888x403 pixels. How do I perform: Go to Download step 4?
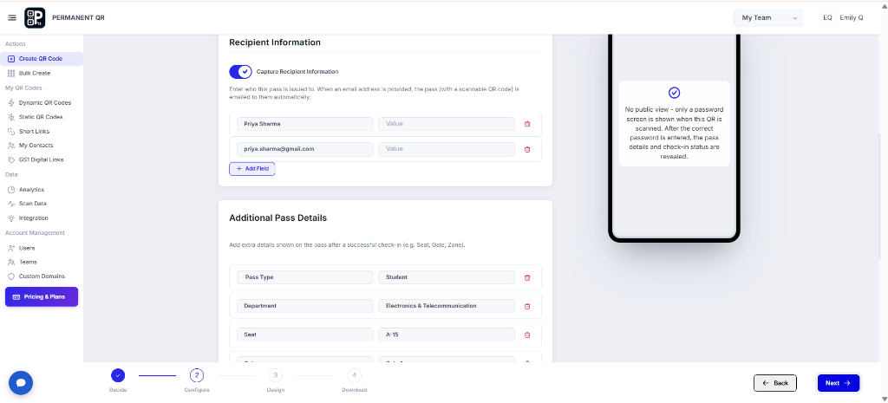point(354,375)
